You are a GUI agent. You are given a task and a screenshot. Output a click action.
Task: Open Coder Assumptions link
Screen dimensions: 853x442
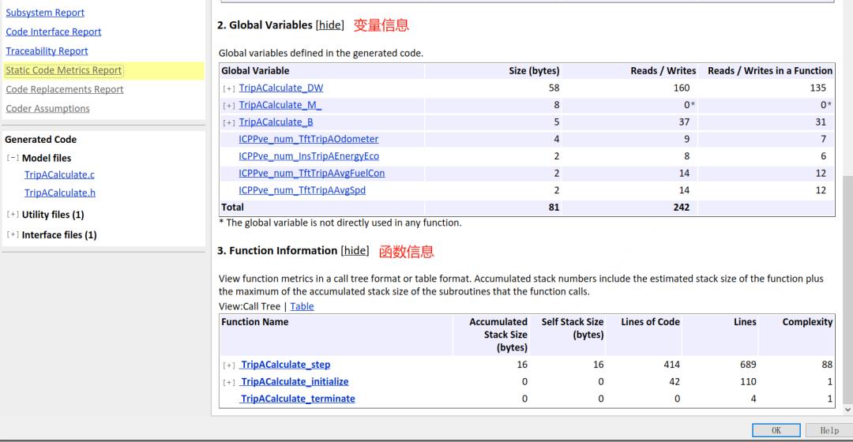pyautogui.click(x=47, y=109)
